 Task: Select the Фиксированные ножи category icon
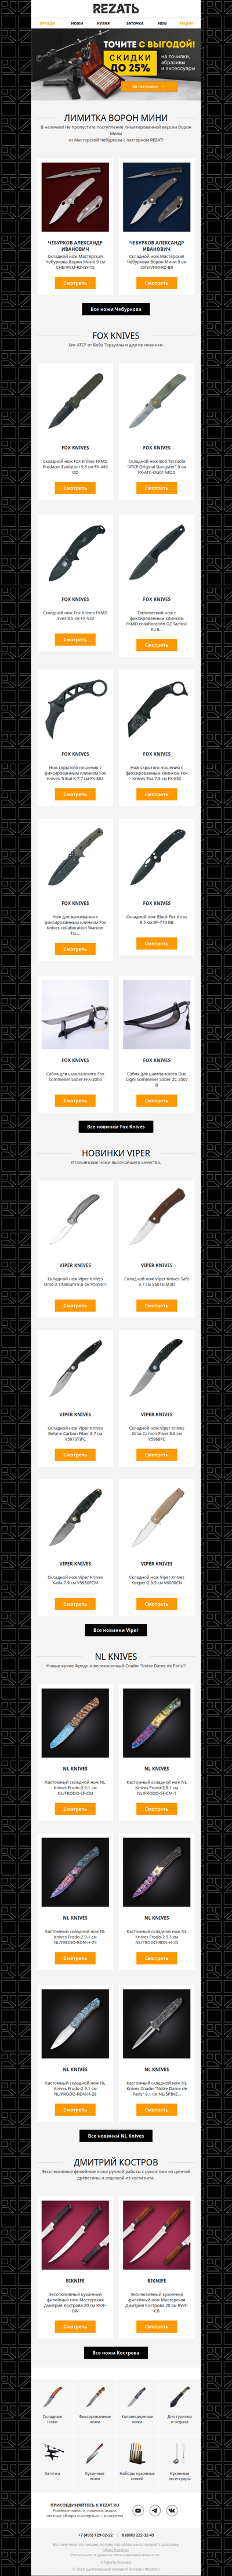click(x=95, y=2397)
